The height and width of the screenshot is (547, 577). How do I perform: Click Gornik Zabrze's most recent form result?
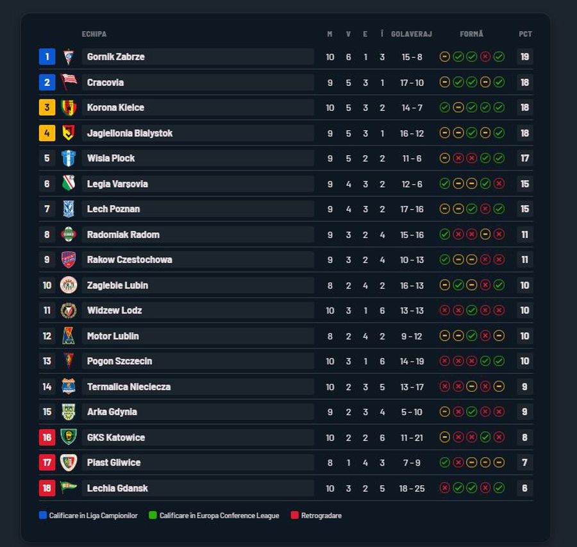(499, 56)
